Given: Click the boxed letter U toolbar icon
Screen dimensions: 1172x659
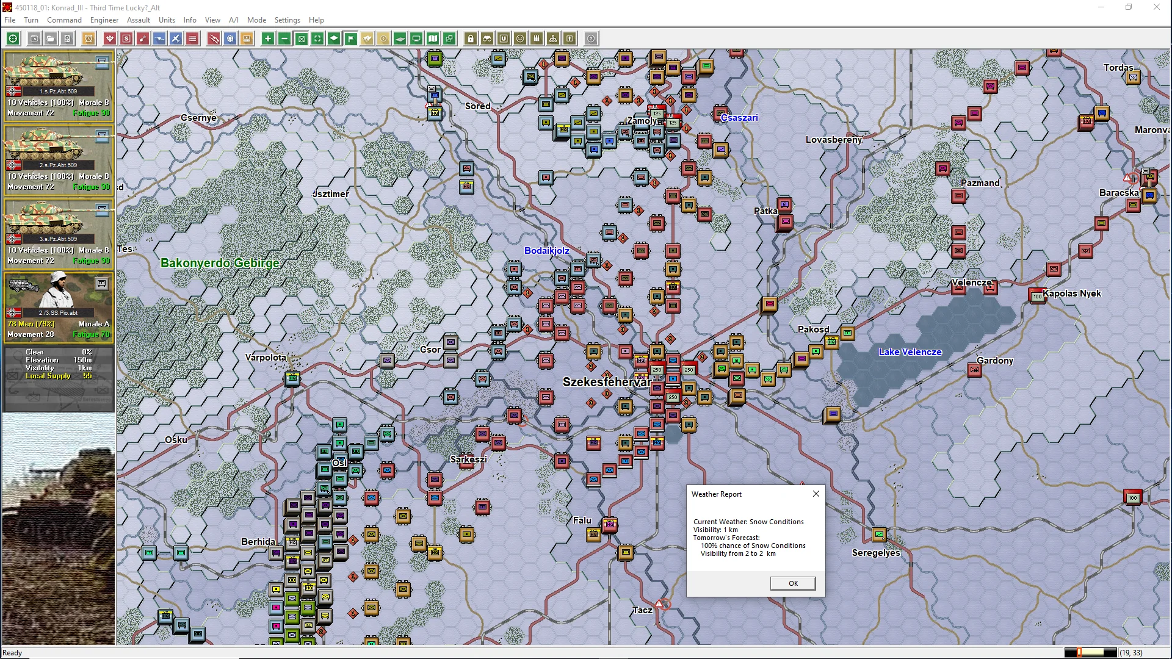Looking at the screenshot, I should coord(504,39).
